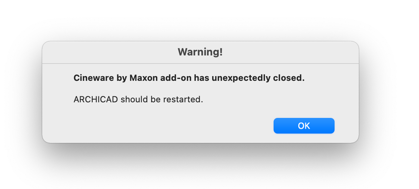The image size is (419, 189).
Task: Click the bold Cineware add-on message
Action: pos(189,78)
